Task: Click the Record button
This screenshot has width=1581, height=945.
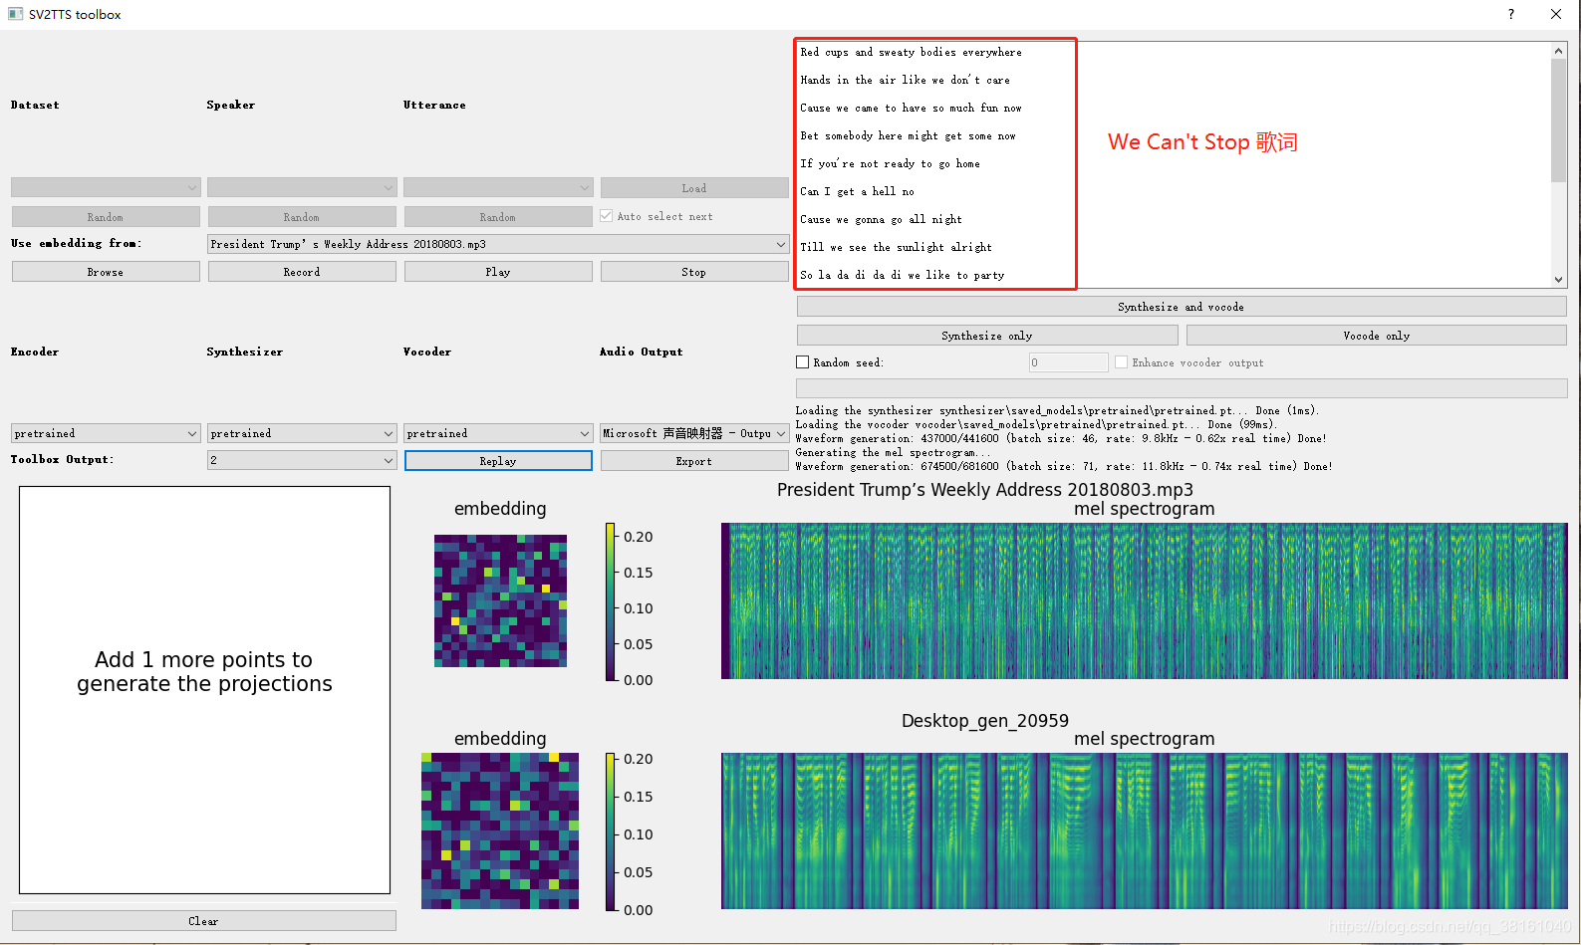Action: click(x=302, y=272)
